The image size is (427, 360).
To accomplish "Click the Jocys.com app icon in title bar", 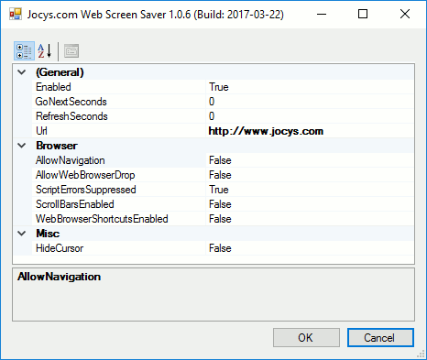I will pyautogui.click(x=15, y=14).
